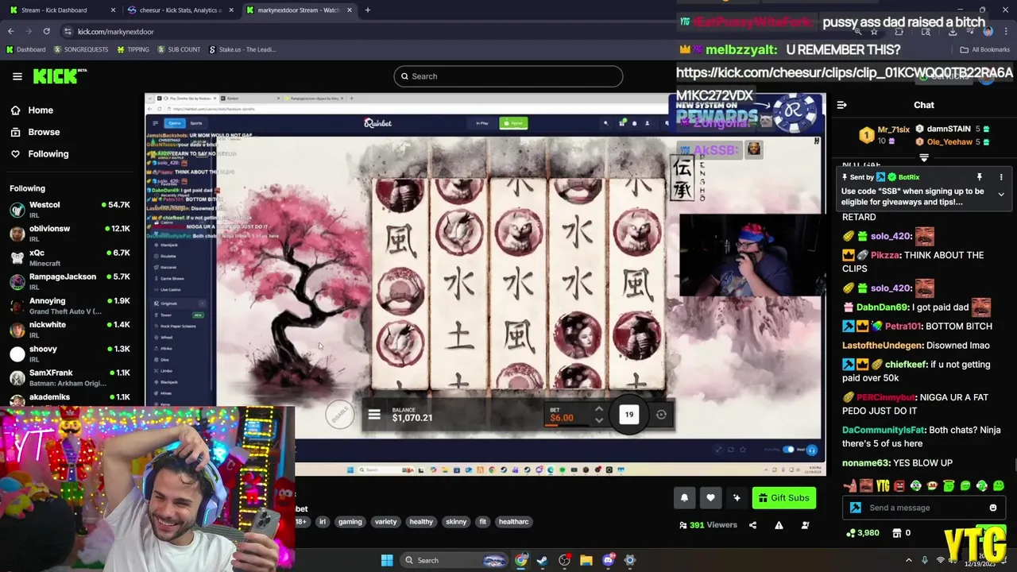The image size is (1017, 572).
Task: Click the skinny stream tag
Action: [456, 522]
